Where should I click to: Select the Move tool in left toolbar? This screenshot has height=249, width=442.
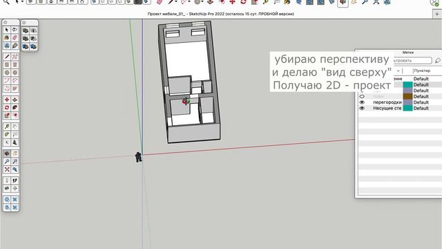[7, 100]
